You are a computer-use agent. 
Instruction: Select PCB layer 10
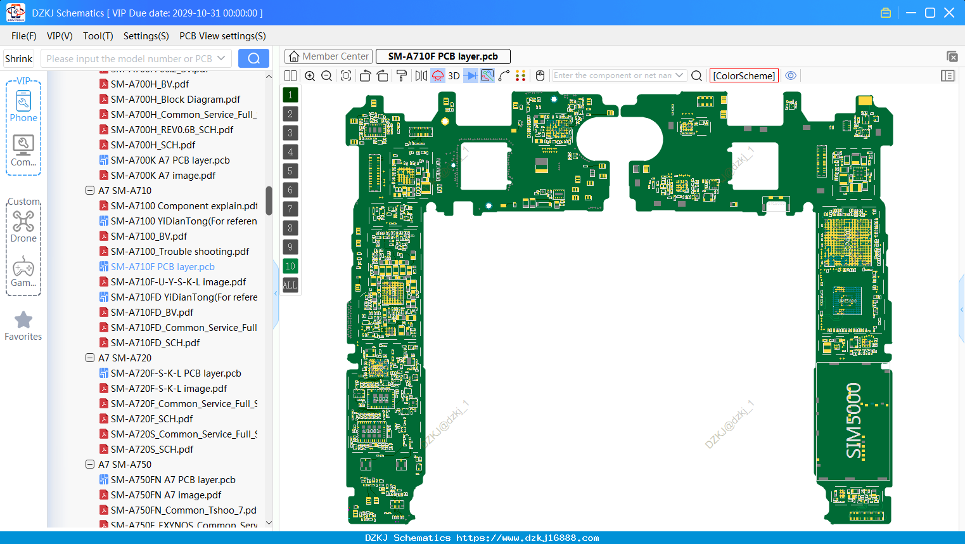click(x=290, y=266)
